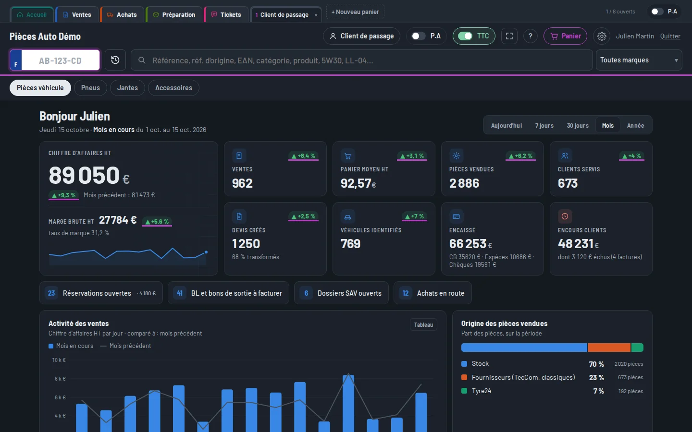Viewport: 692px width, 432px height.
Task: Click the Panier moyen cart icon
Action: click(x=347, y=156)
